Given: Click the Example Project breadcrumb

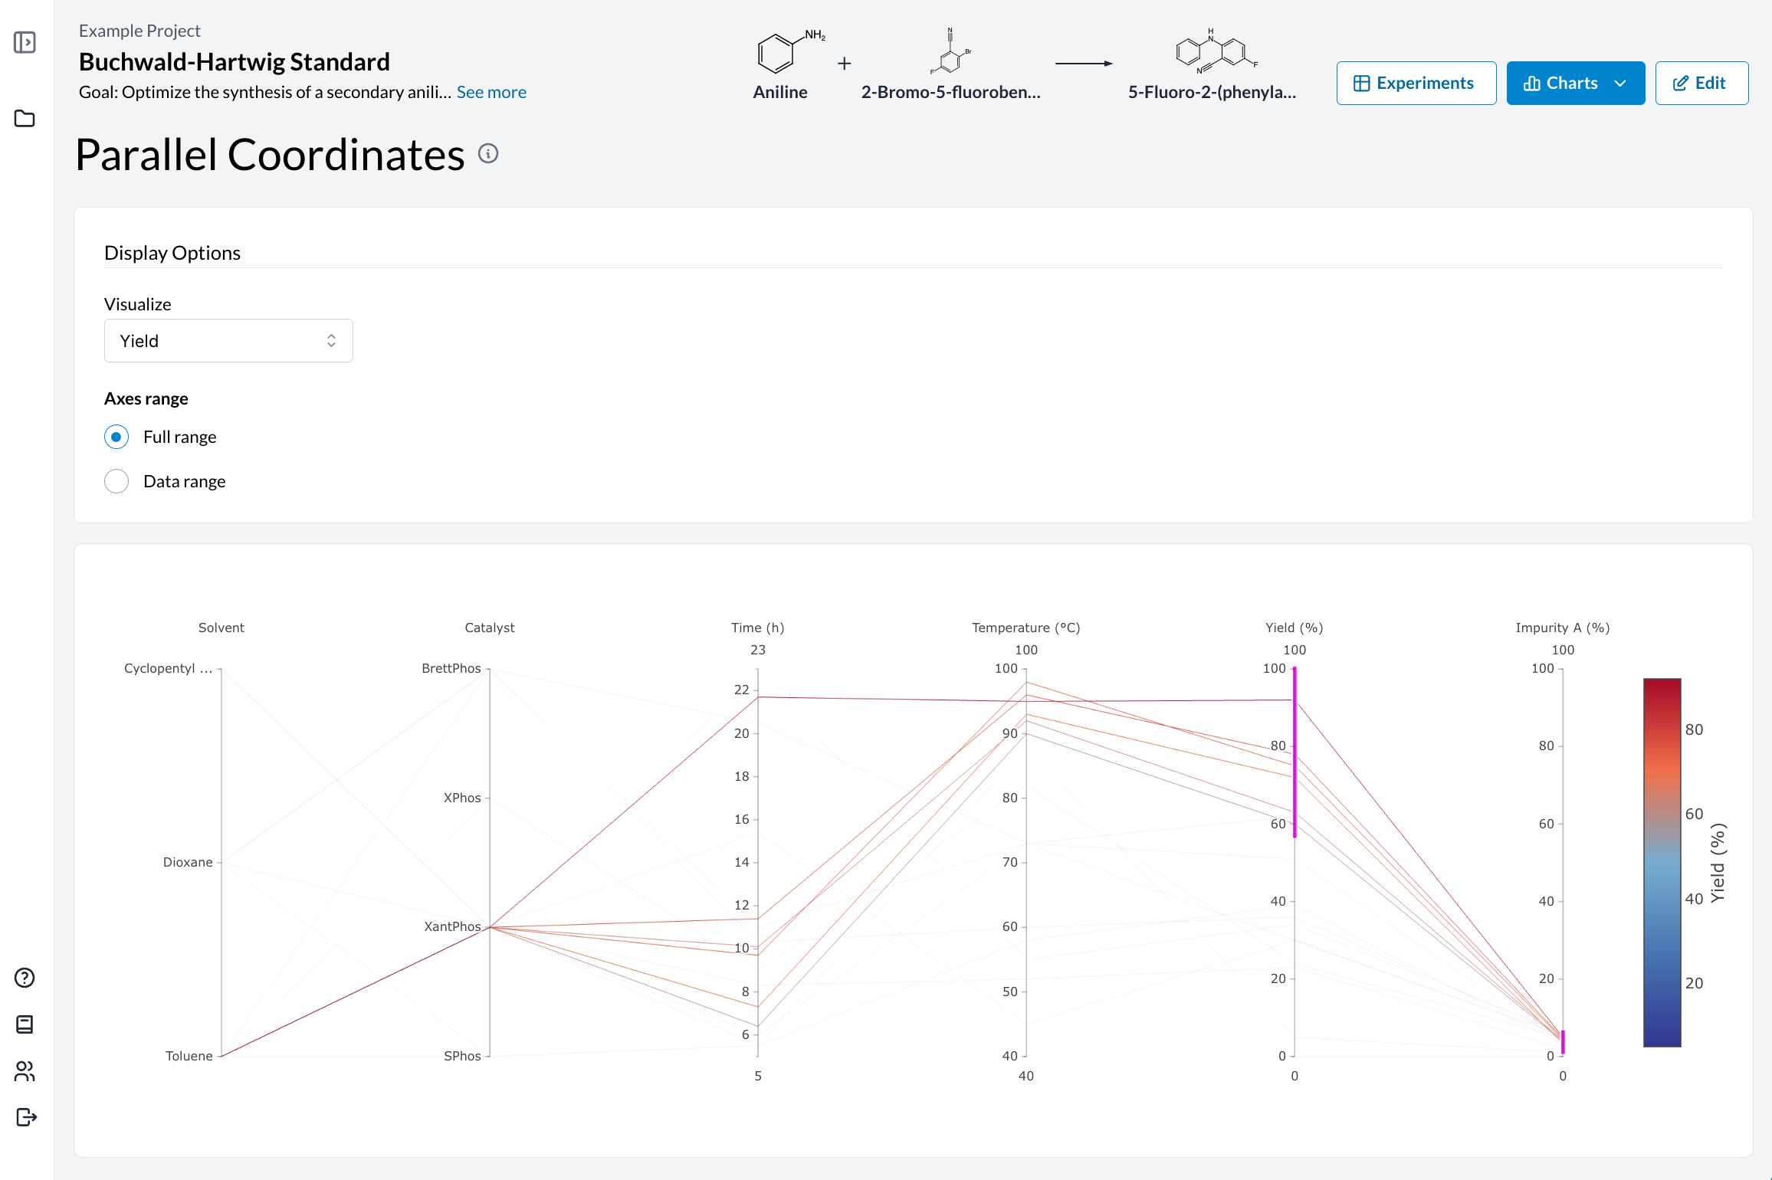Looking at the screenshot, I should click(139, 31).
